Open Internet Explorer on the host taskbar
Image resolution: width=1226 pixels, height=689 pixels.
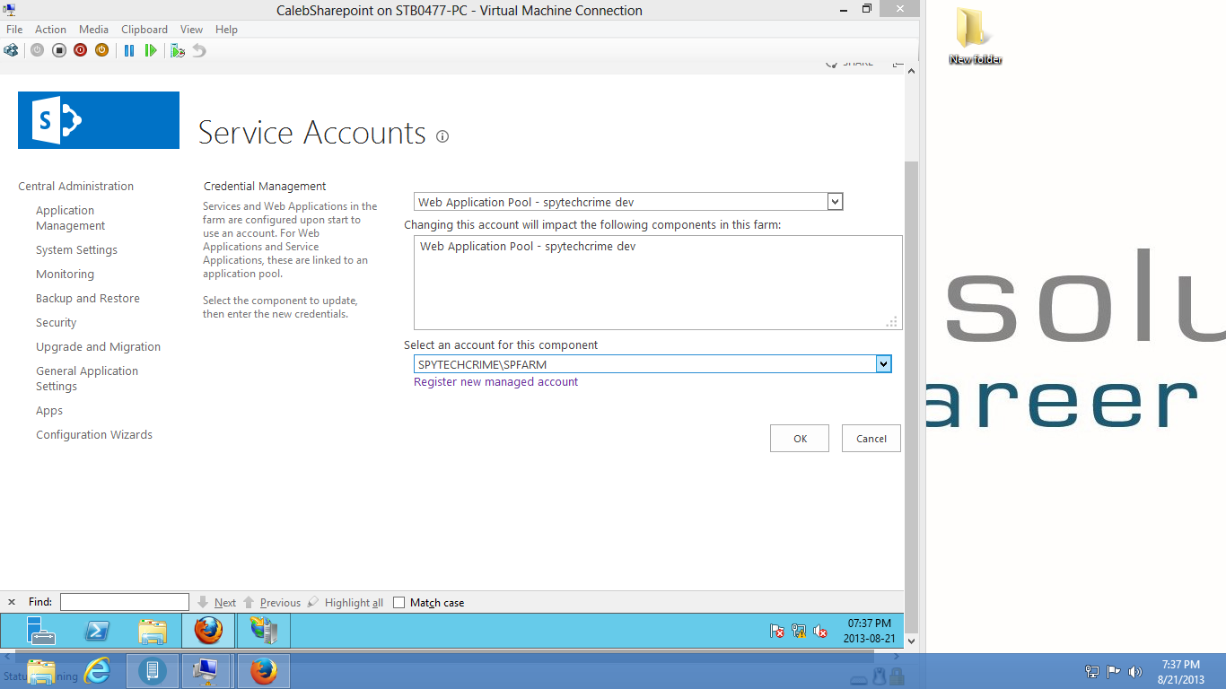pos(97,671)
